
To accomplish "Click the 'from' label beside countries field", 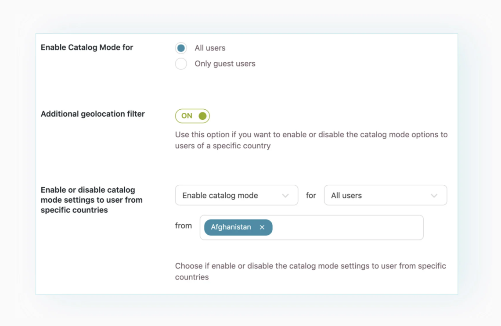I will (184, 226).
